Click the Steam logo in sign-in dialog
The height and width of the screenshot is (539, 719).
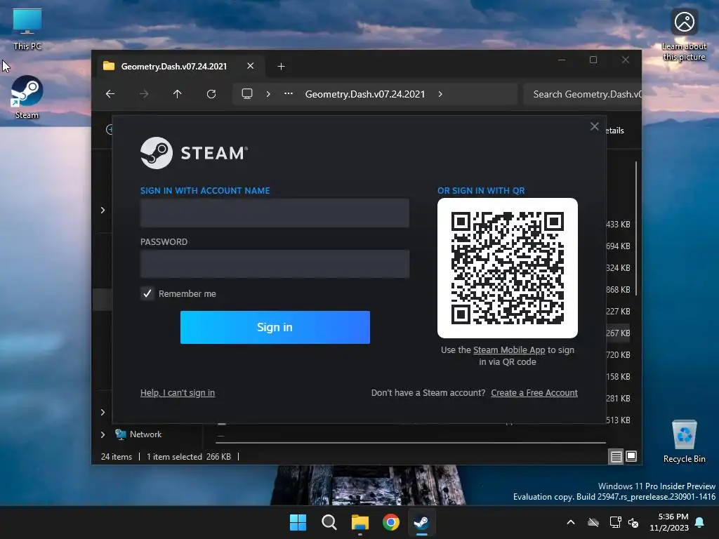click(194, 153)
